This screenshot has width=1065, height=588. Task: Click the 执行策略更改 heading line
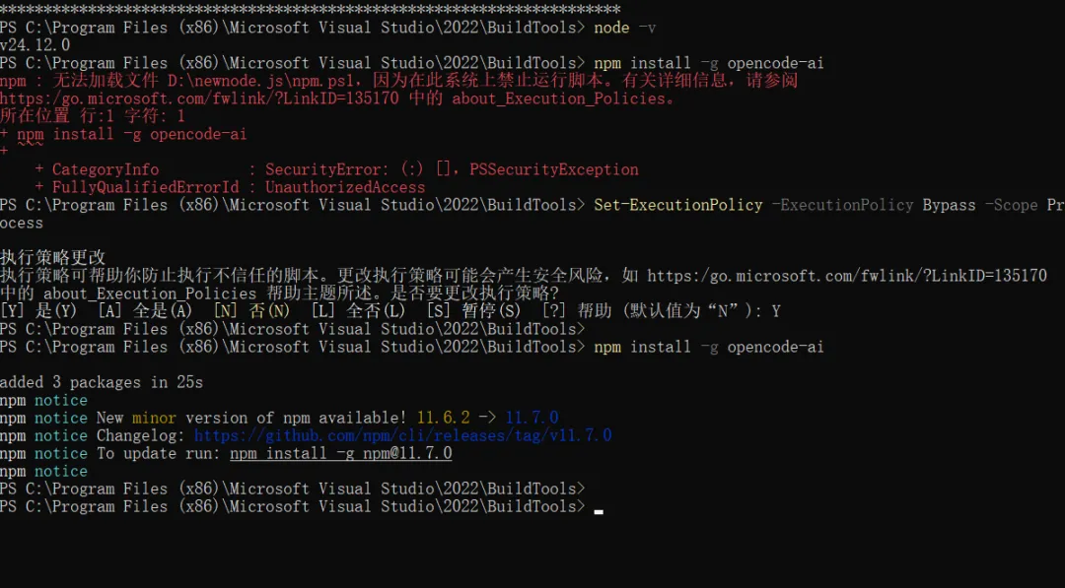[53, 258]
